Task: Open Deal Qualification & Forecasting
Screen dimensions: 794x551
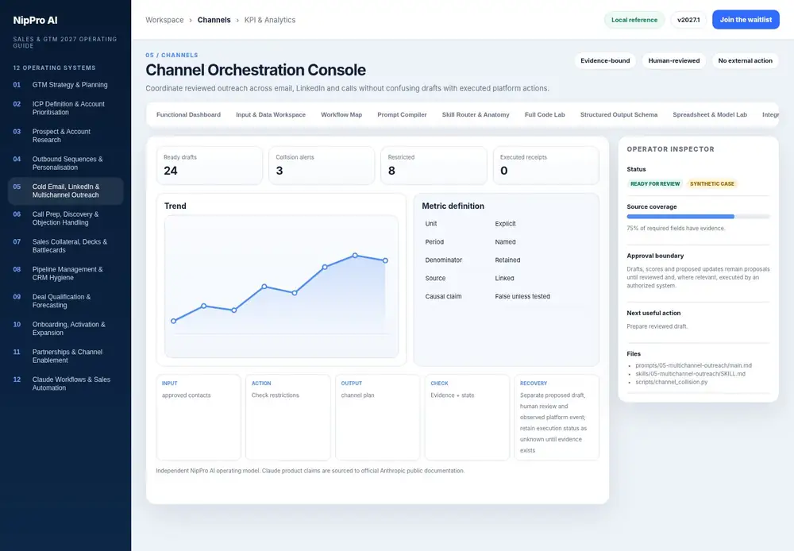Action: [x=65, y=301]
